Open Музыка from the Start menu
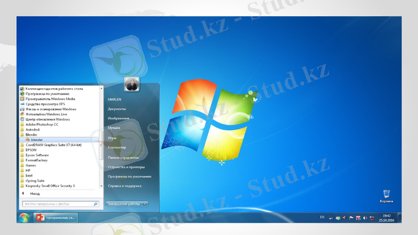This screenshot has height=235, width=418. click(114, 127)
